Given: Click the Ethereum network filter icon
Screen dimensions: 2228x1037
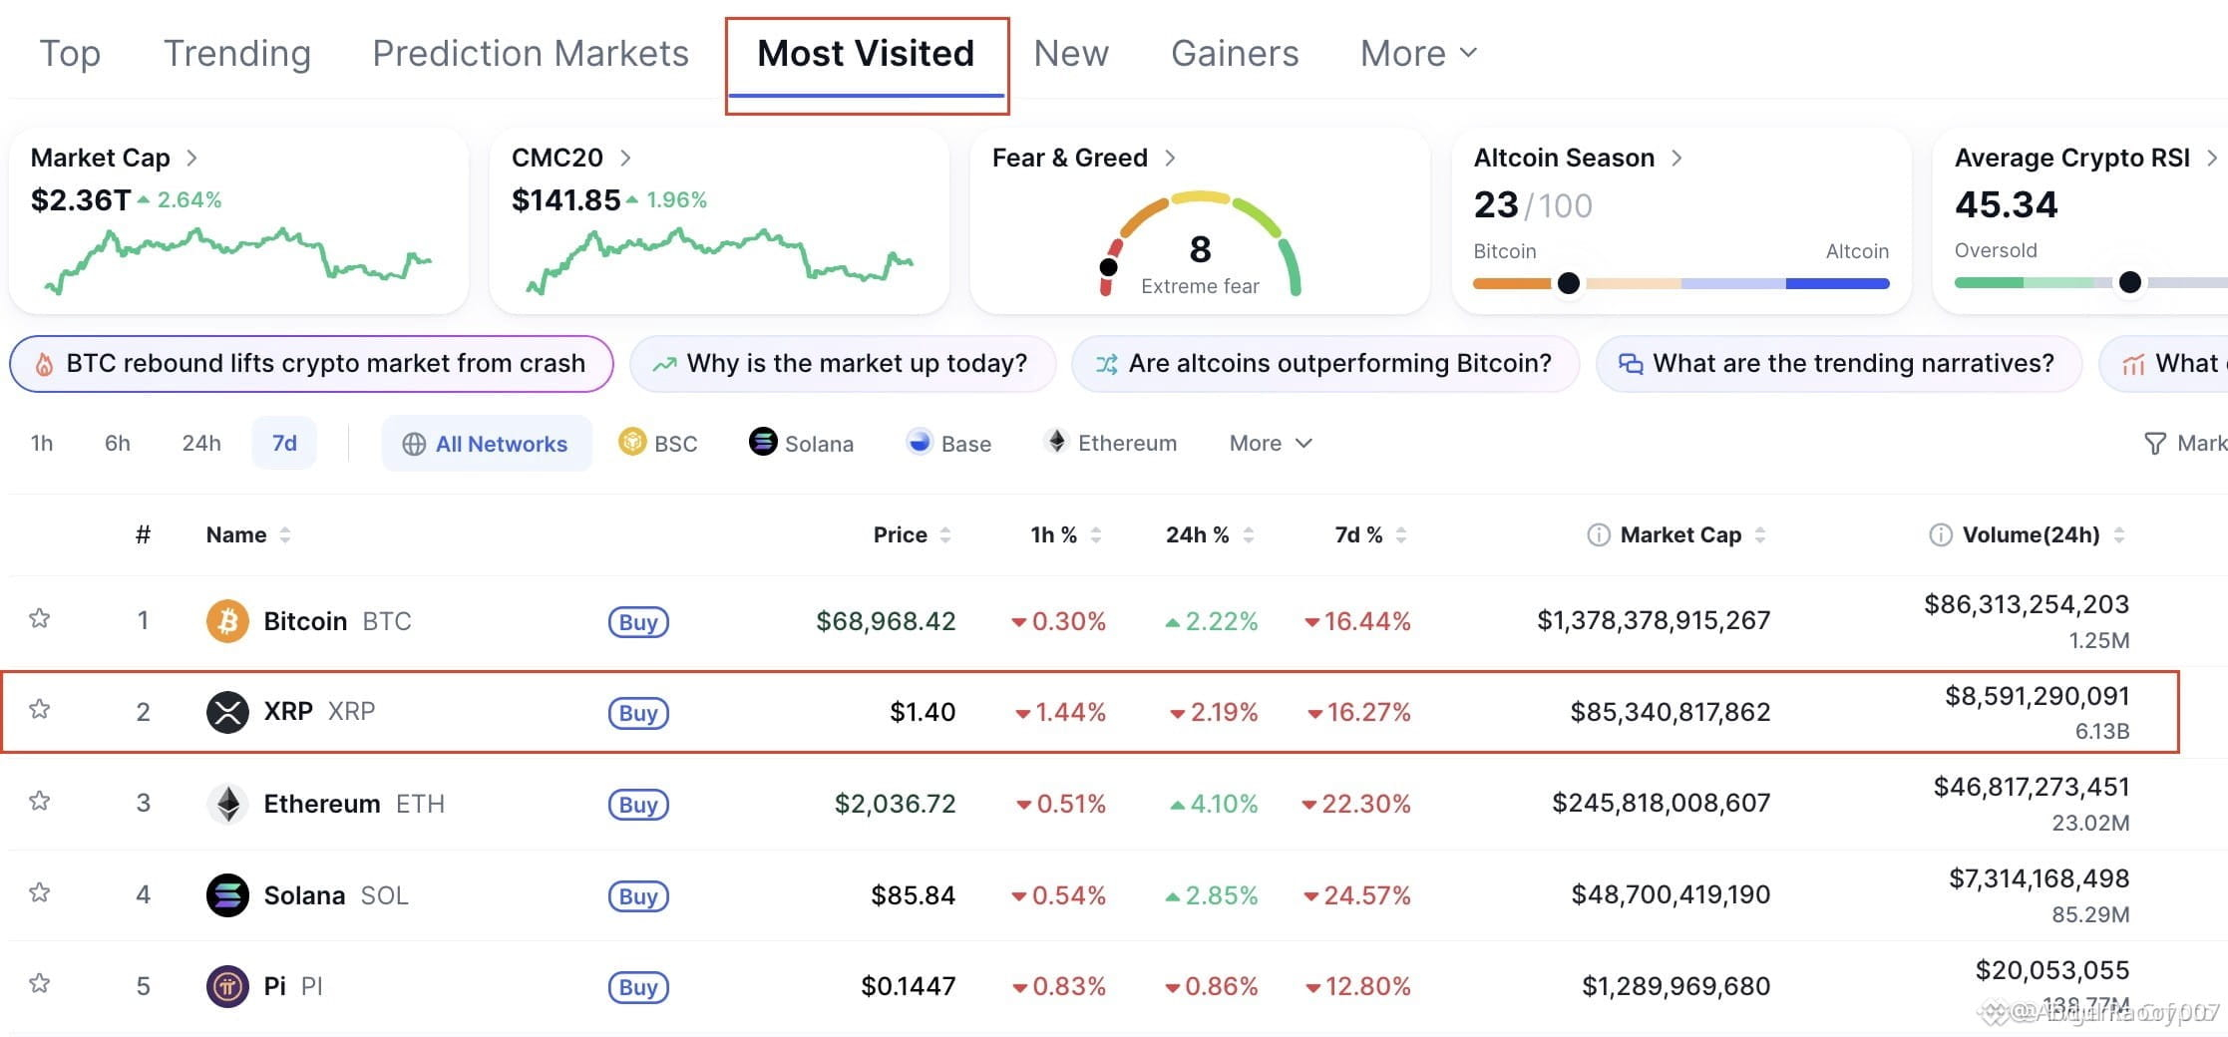Looking at the screenshot, I should click(x=1056, y=442).
